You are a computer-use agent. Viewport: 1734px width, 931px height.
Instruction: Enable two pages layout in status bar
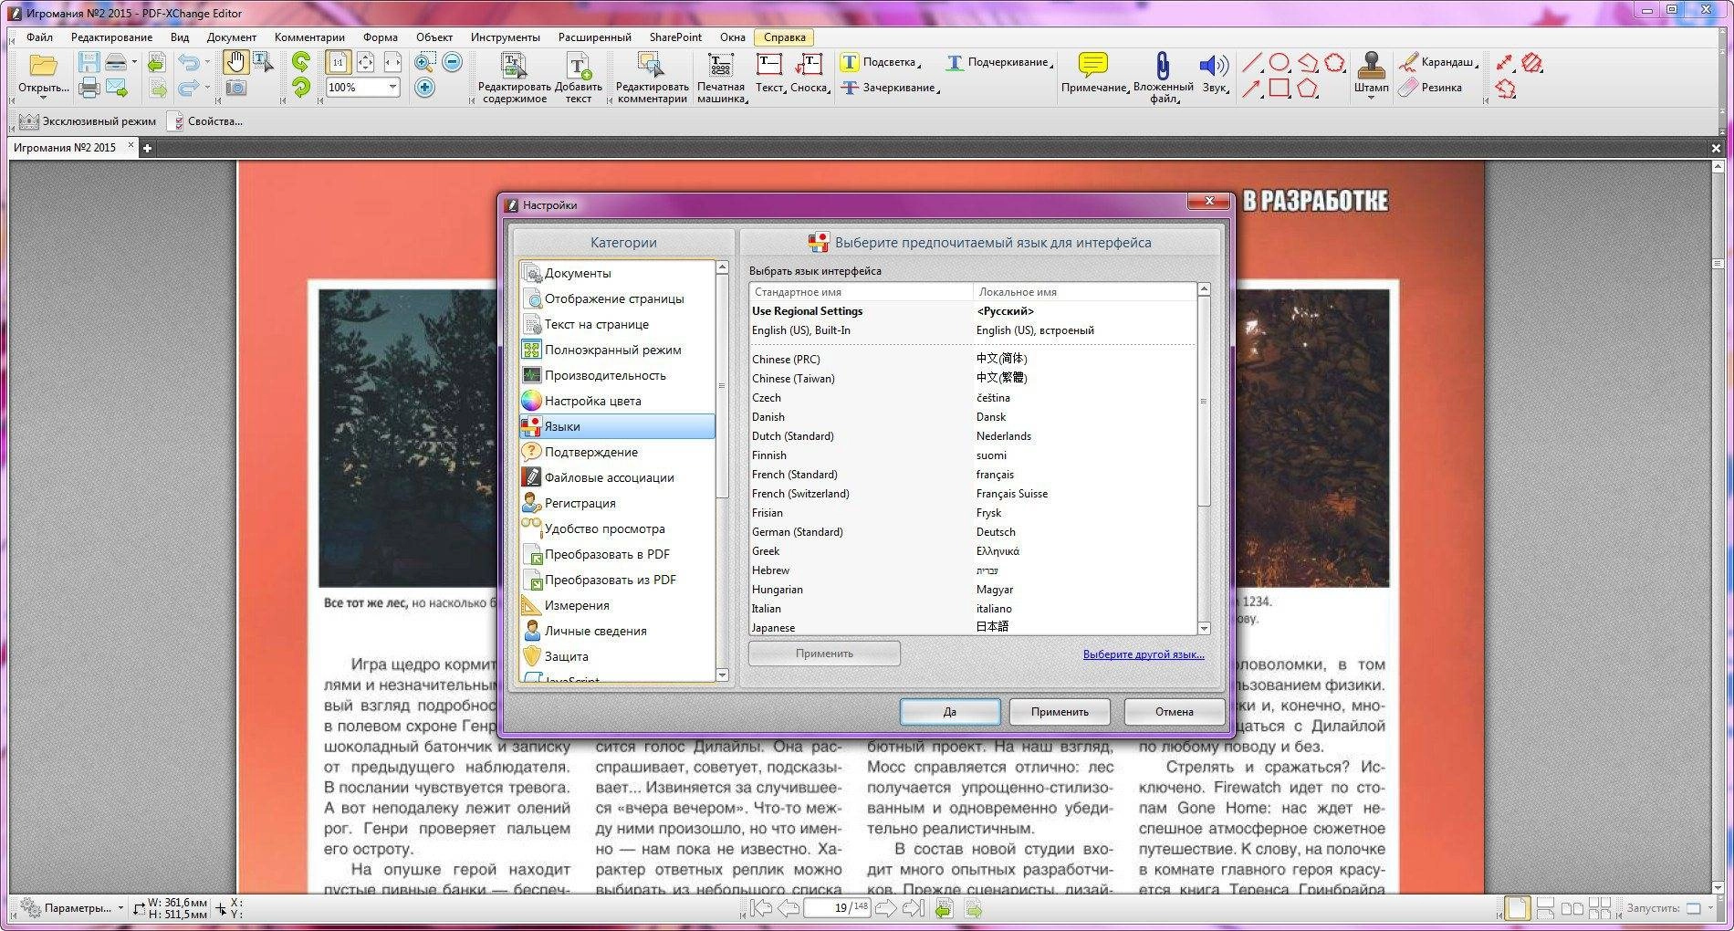pos(1572,908)
